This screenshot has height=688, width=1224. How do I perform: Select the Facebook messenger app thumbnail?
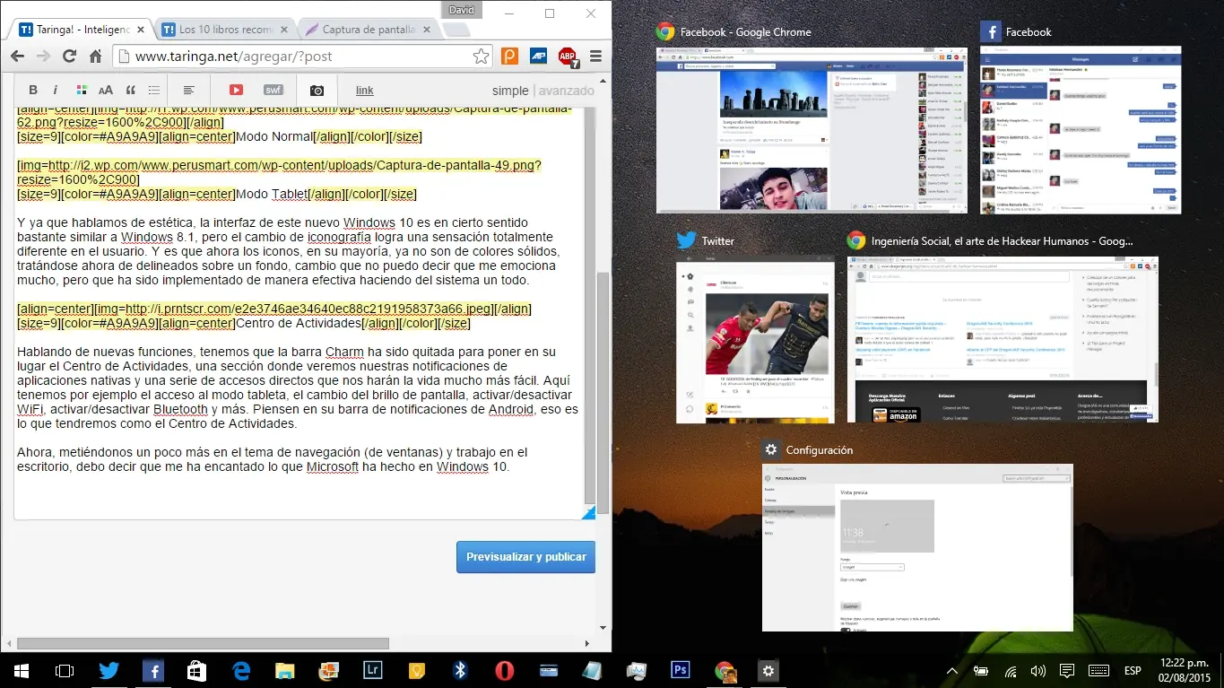[1081, 129]
